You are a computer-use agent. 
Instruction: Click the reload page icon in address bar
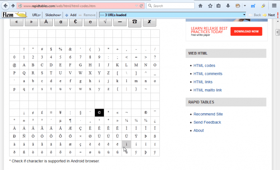(141, 6)
